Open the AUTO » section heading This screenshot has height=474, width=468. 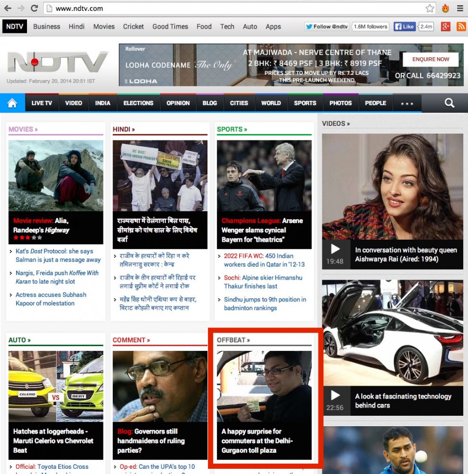19,340
